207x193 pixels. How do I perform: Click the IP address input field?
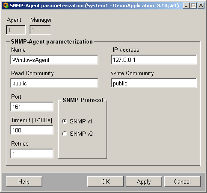click(154, 60)
